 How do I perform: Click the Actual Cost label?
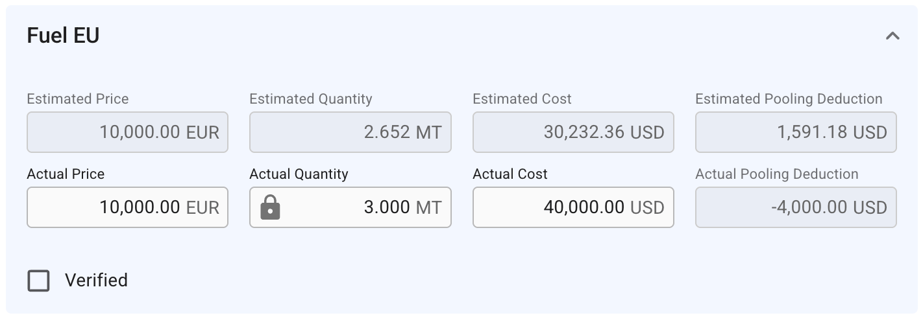(x=510, y=174)
